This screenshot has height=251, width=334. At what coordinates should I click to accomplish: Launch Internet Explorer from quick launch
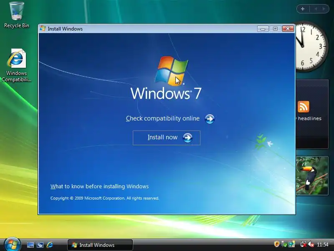coord(50,245)
